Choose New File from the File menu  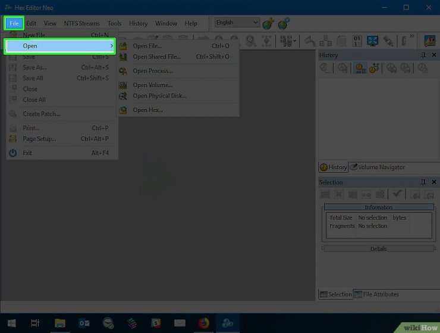(61, 35)
